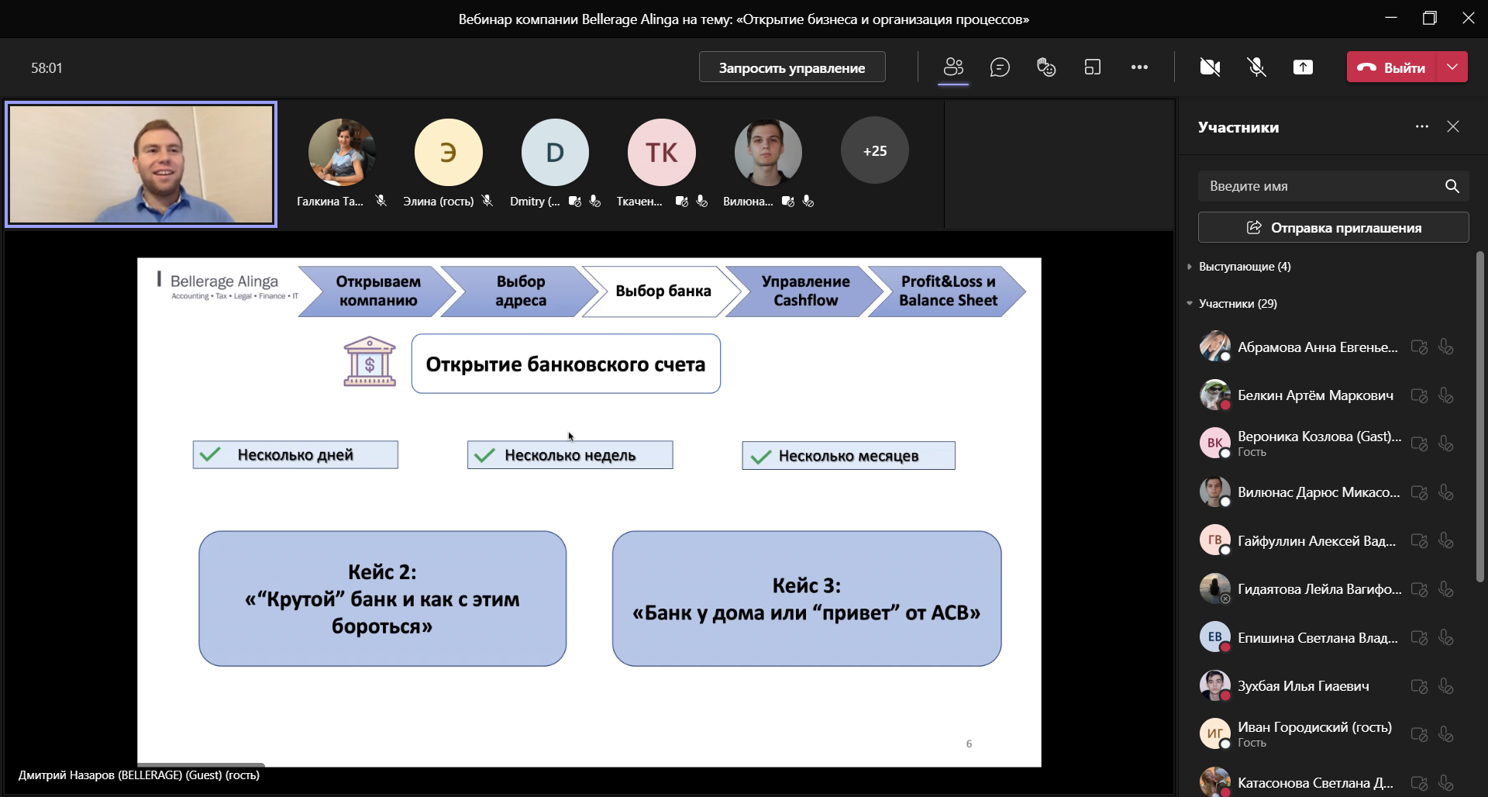Click Отправка приглашения button

(x=1333, y=227)
